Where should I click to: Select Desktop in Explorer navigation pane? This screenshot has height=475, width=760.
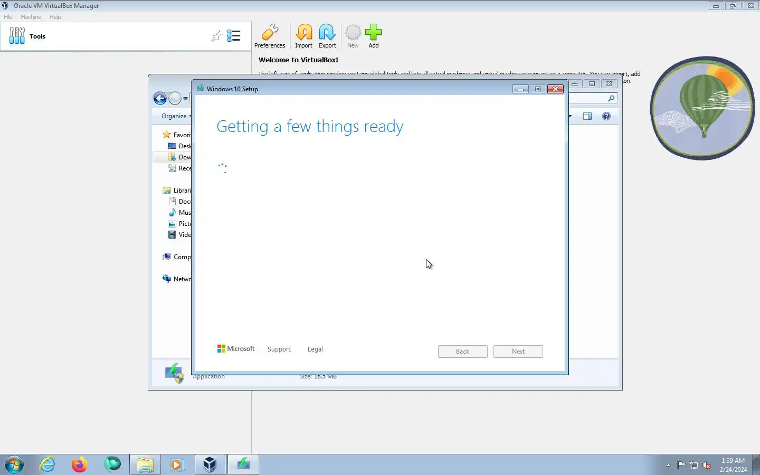[179, 146]
